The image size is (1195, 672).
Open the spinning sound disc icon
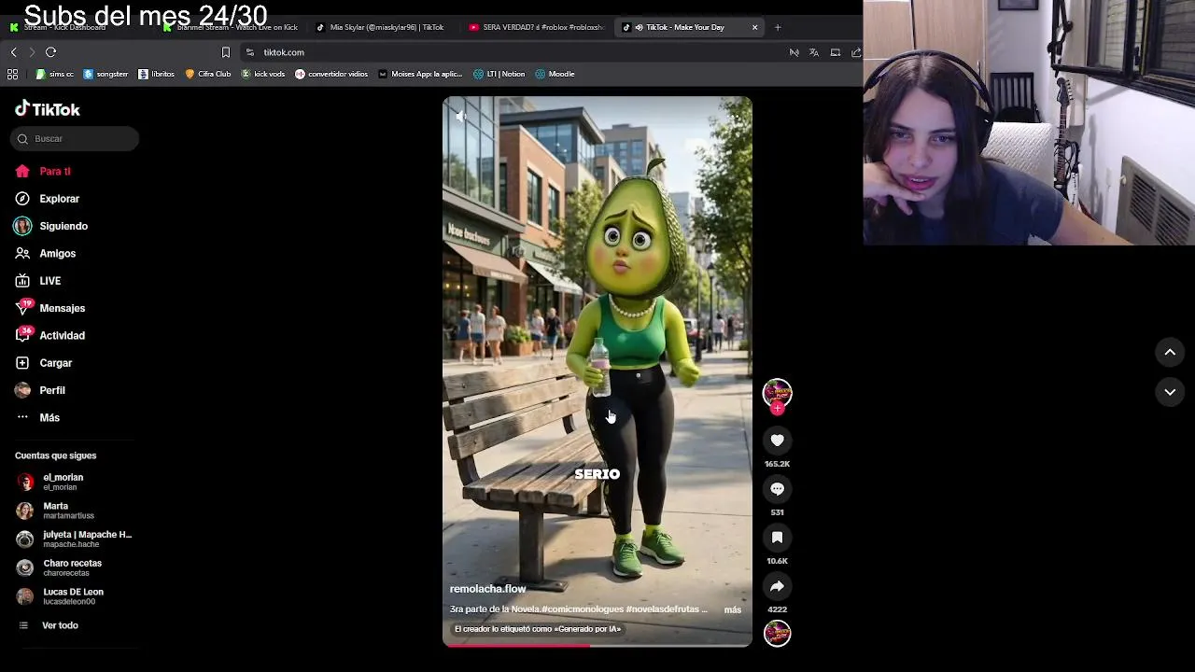tap(777, 634)
